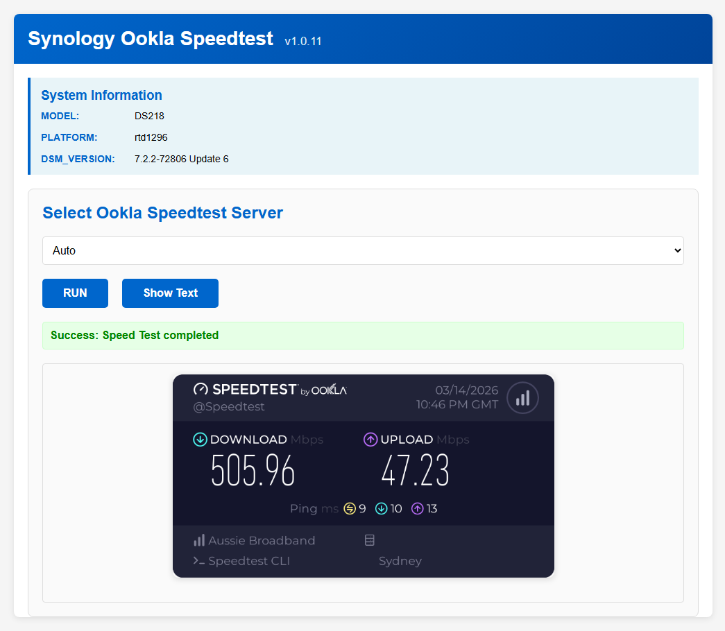Click the bars icon beside Aussie Broadband
Screen dimensions: 725x631
[x=199, y=541]
